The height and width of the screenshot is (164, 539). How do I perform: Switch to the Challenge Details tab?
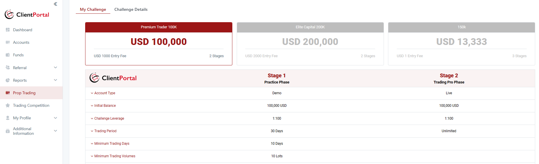click(x=131, y=9)
